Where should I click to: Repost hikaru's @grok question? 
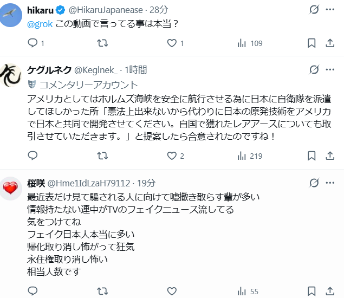(x=102, y=43)
